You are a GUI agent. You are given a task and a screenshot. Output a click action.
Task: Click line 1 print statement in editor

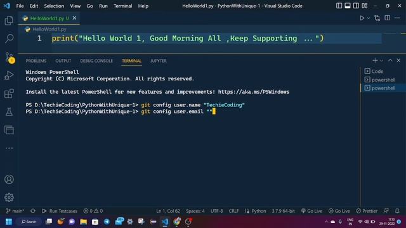(188, 38)
